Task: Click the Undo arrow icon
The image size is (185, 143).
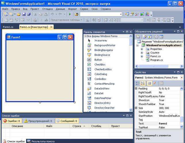Action: 52,14
